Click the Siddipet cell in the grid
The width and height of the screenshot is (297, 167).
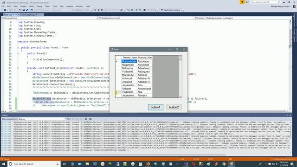coord(129,89)
